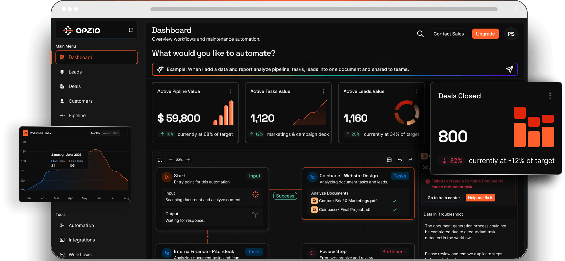
Task: Open Coinbase - Final Project.pdf file
Action: click(345, 209)
